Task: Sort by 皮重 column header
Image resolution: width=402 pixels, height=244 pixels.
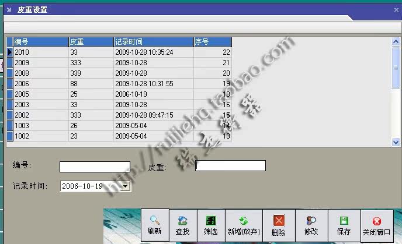Action: 91,42
